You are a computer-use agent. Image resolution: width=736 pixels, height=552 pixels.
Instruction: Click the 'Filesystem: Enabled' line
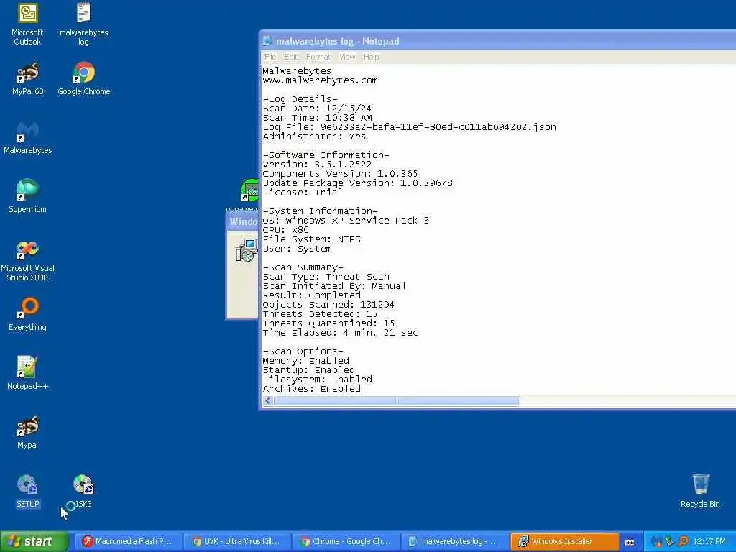[x=317, y=379]
